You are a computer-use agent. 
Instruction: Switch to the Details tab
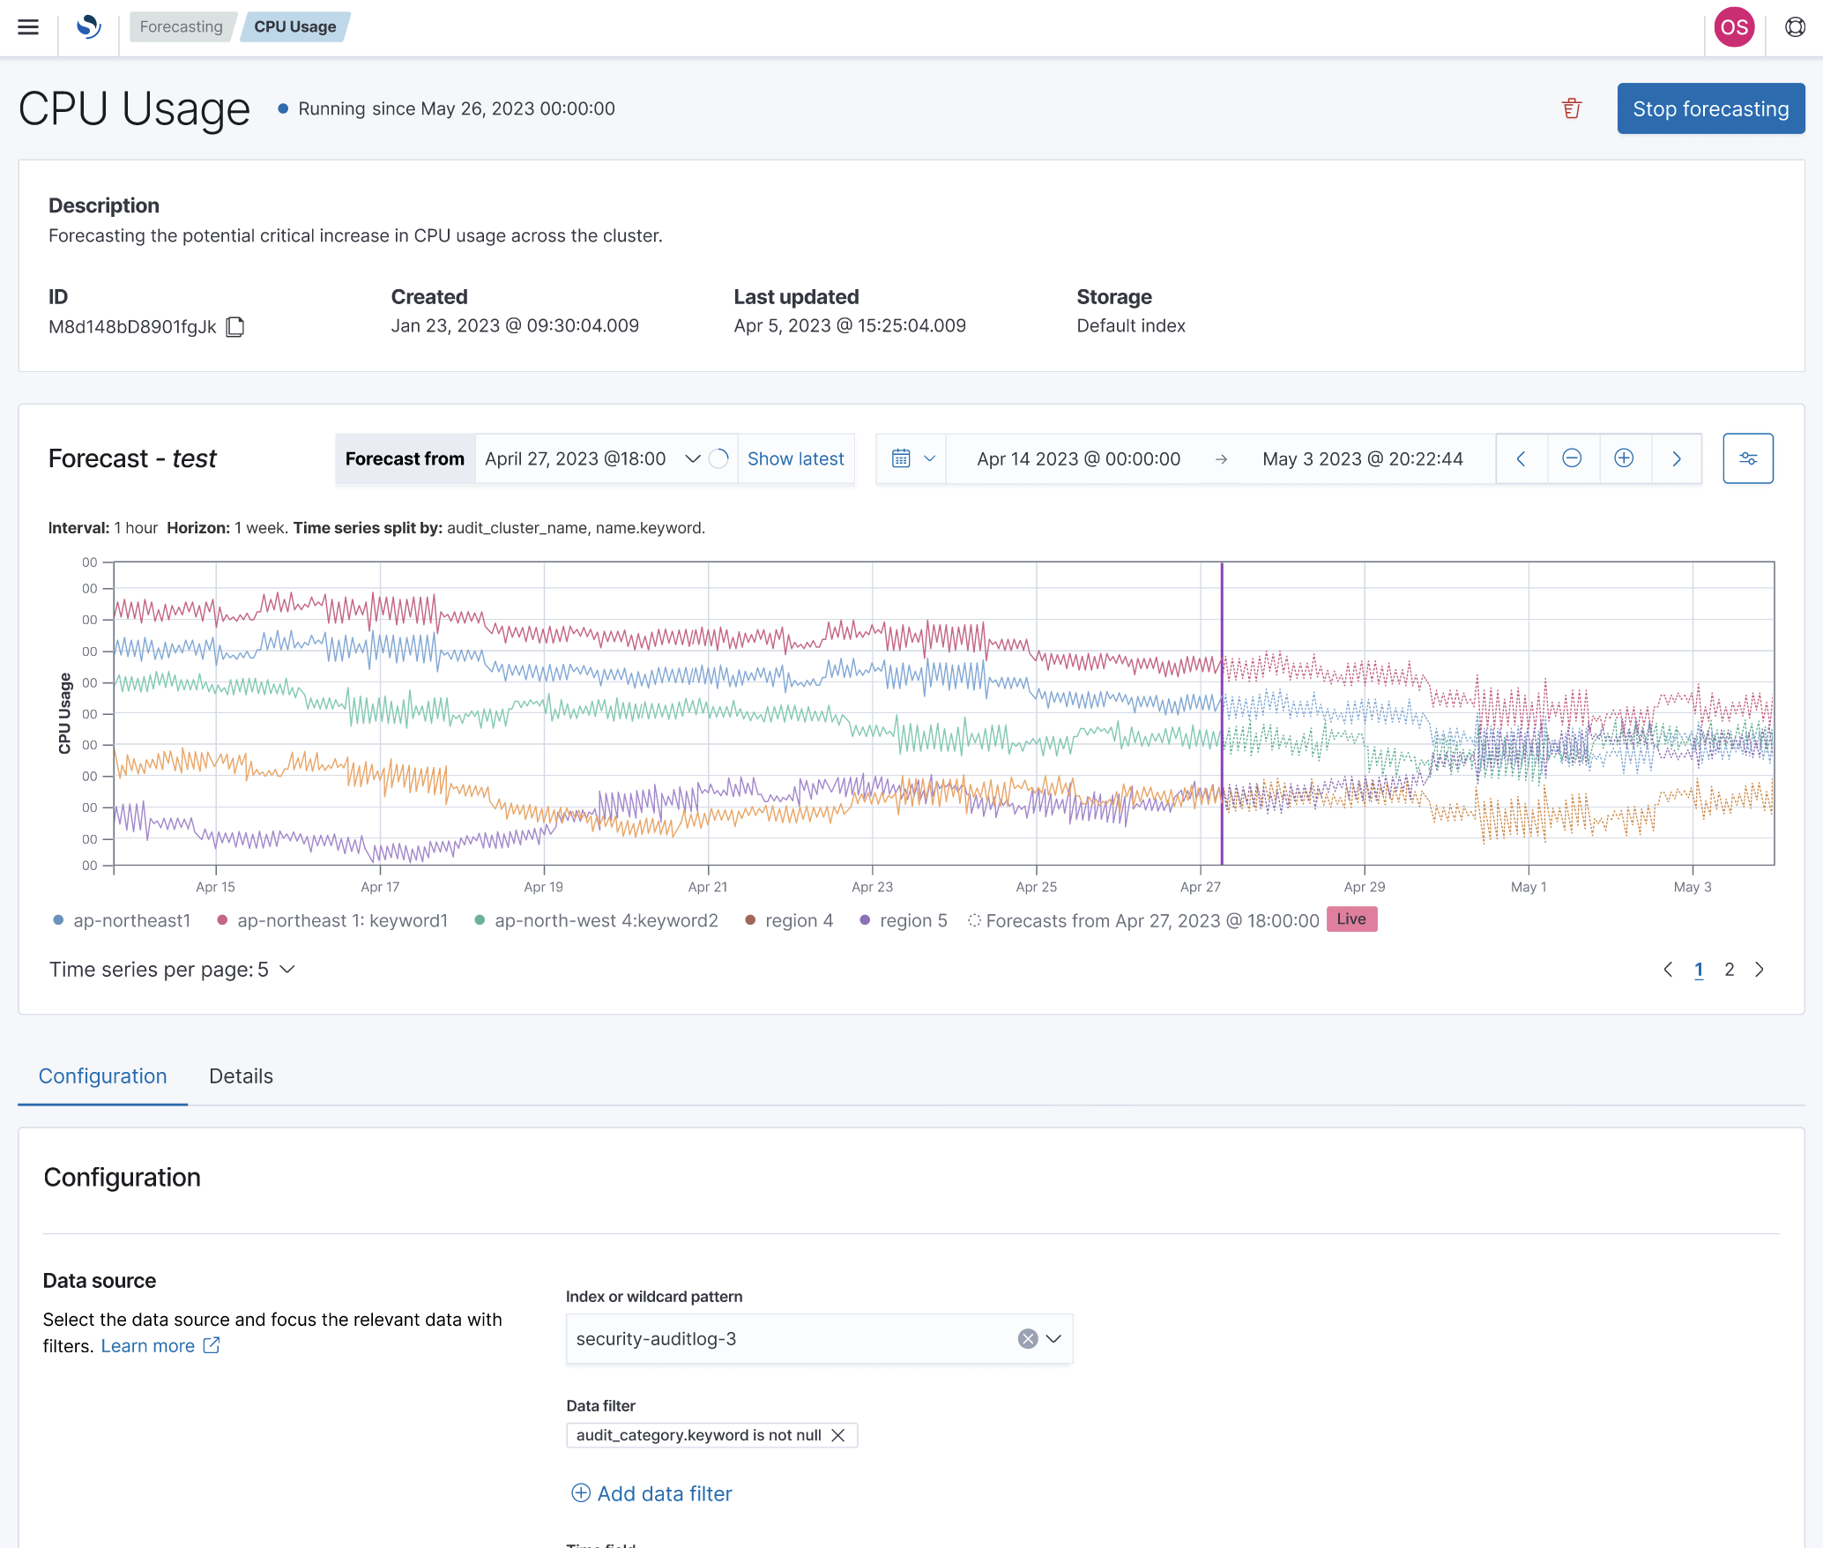pyautogui.click(x=240, y=1076)
